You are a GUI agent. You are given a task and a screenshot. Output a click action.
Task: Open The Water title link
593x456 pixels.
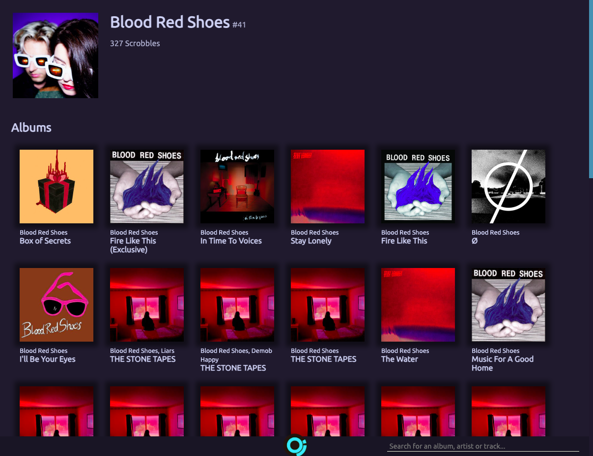[399, 359]
